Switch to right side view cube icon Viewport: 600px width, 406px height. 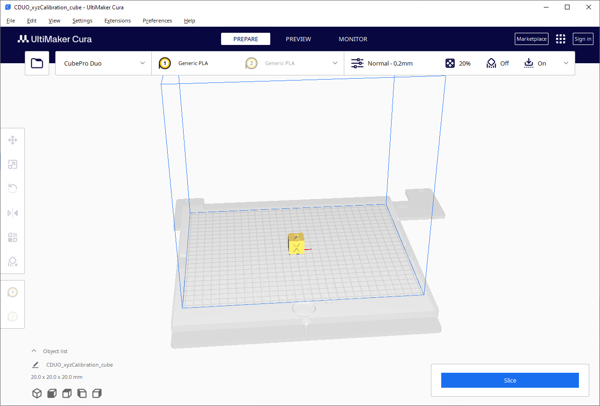[97, 393]
